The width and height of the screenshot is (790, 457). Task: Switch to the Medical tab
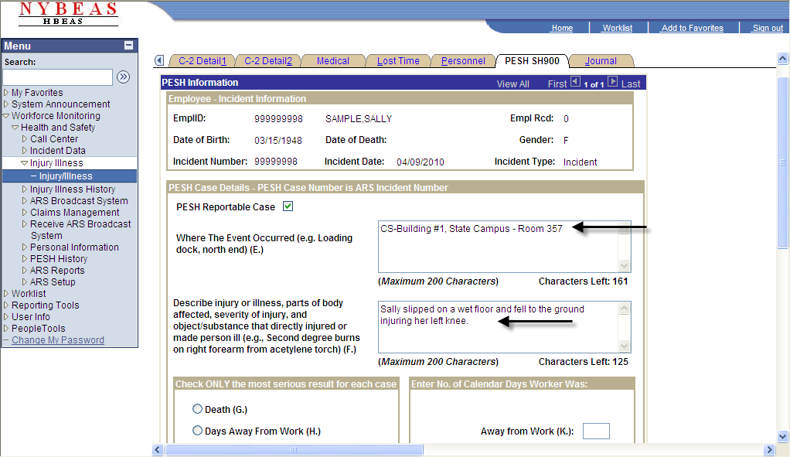click(333, 61)
